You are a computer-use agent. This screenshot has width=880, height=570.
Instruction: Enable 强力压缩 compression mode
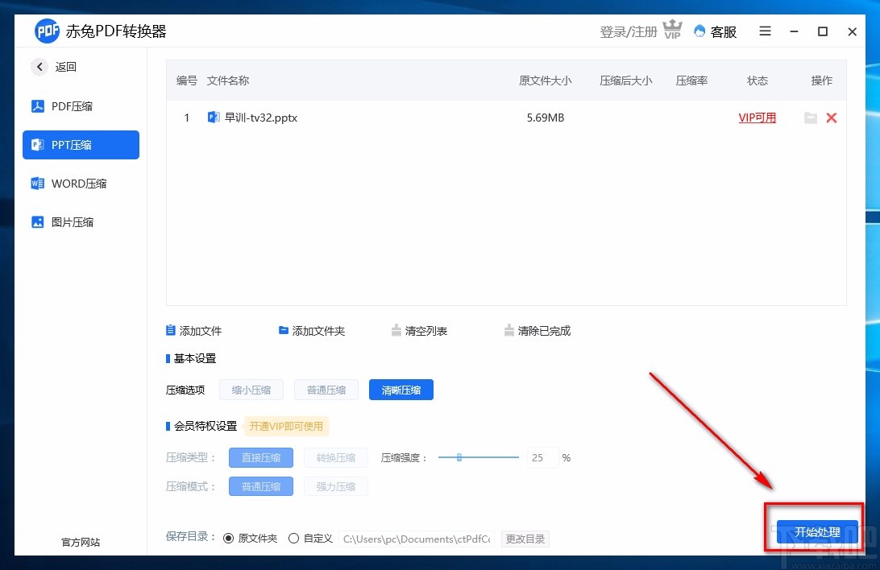[x=336, y=485]
